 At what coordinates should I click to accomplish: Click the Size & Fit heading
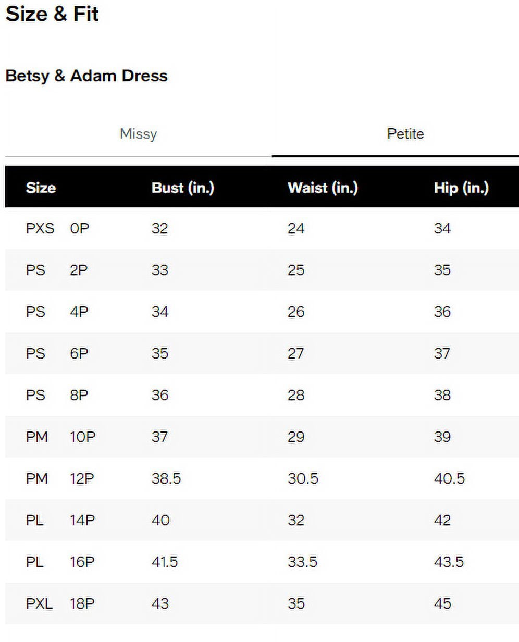tap(52, 14)
